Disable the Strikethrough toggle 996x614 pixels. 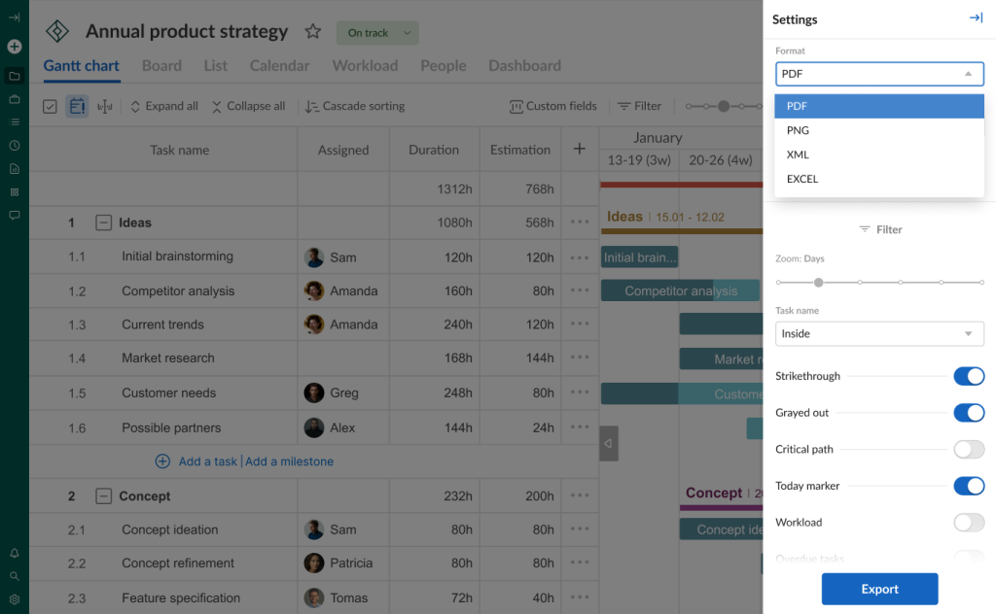pos(969,376)
